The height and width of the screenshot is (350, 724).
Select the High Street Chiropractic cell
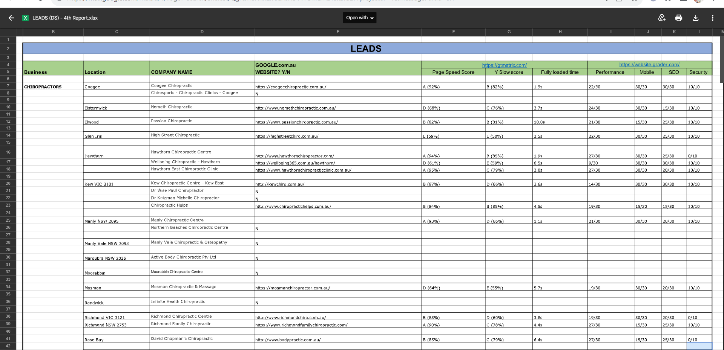click(202, 135)
